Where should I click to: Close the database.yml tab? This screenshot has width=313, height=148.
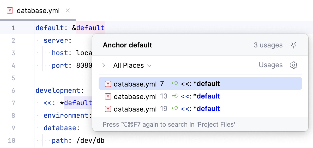pos(68,11)
